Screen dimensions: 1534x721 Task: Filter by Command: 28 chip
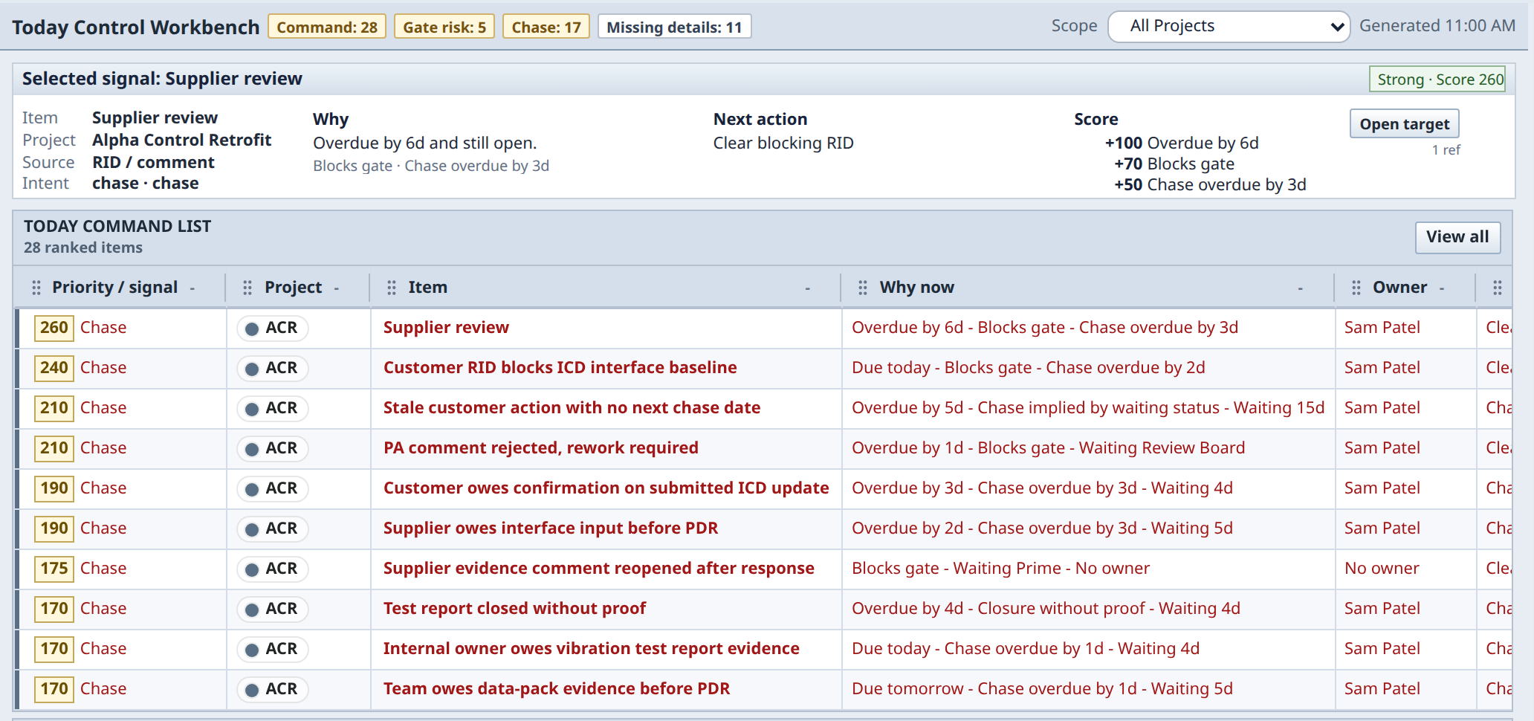[x=327, y=27]
